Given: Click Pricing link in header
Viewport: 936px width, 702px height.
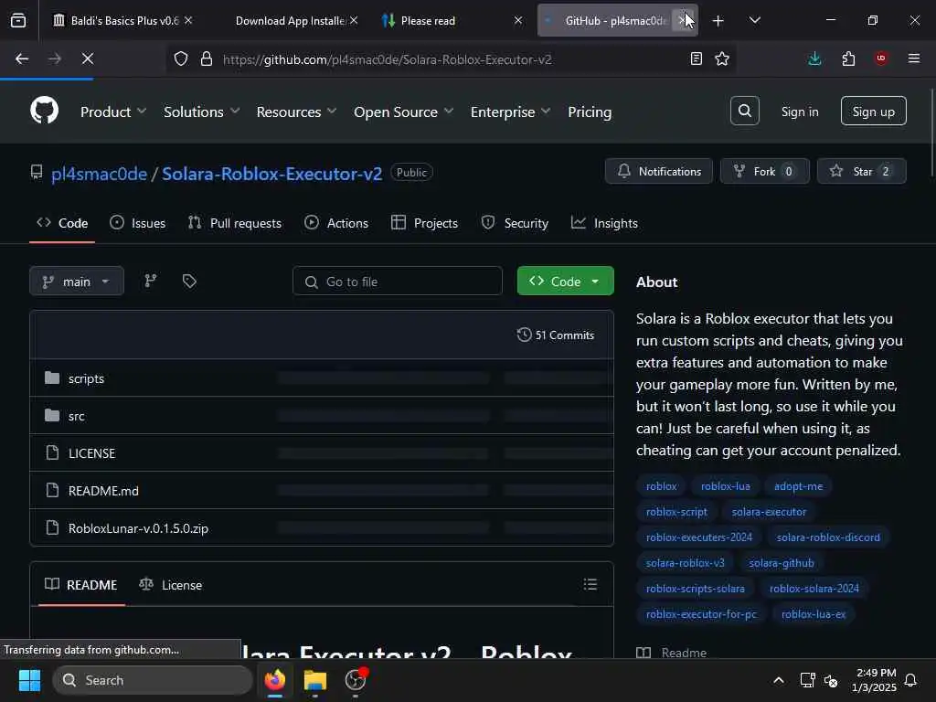Looking at the screenshot, I should point(590,112).
